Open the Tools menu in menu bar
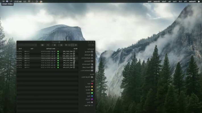This screenshot has height=113, width=202. (164, 1)
